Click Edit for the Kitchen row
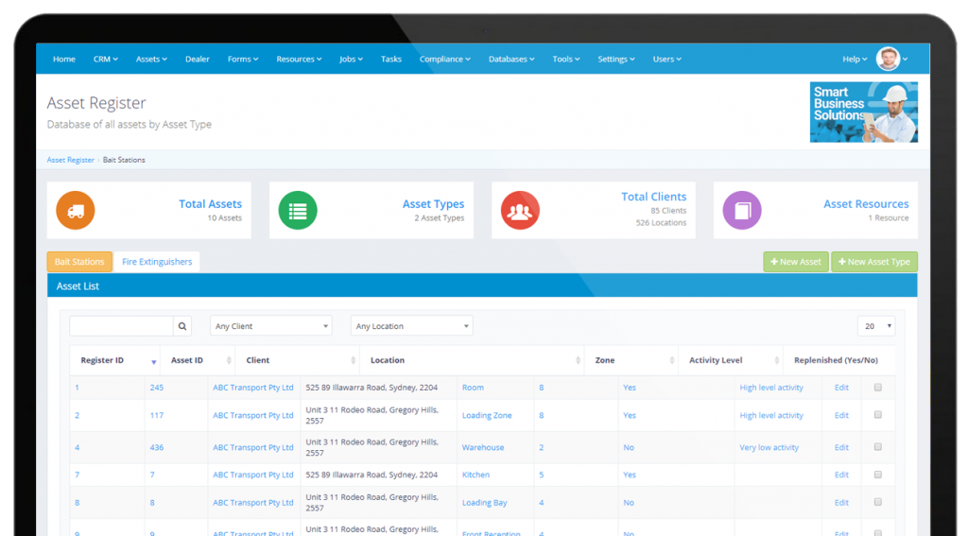The image size is (968, 536). 841,475
